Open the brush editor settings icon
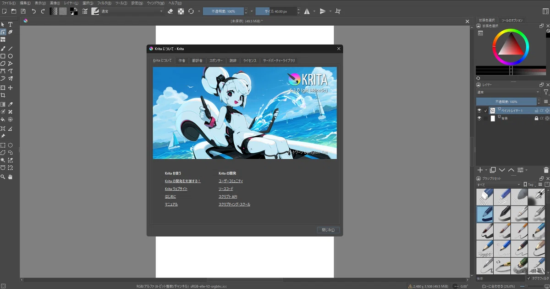This screenshot has height=289, width=550. tap(85, 11)
